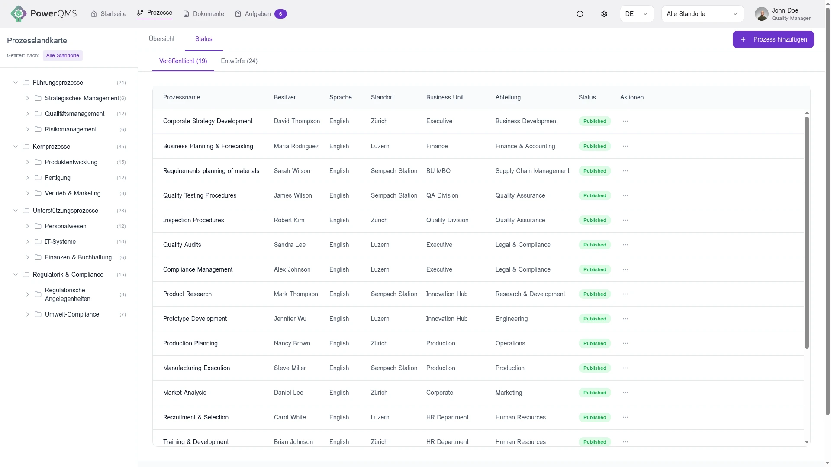Viewport: 831px width, 467px height.
Task: Open Aufgaben with 6 badge
Action: point(261,14)
